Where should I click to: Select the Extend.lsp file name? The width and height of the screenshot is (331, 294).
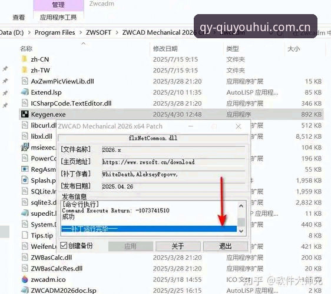click(46, 92)
